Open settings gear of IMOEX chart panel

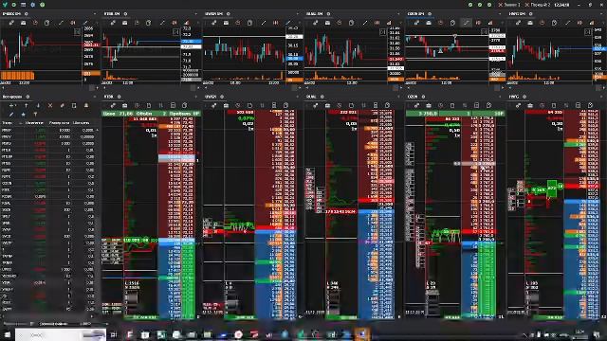pyautogui.click(x=27, y=14)
